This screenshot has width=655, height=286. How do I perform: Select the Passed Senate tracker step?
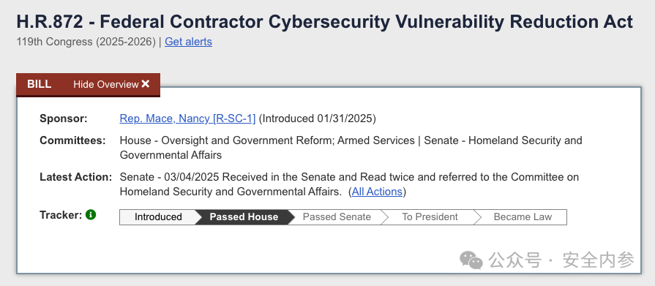[x=337, y=217]
